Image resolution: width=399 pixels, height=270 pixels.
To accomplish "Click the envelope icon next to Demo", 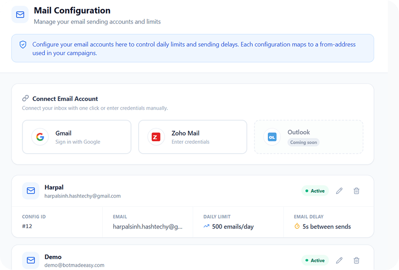I will (x=31, y=260).
